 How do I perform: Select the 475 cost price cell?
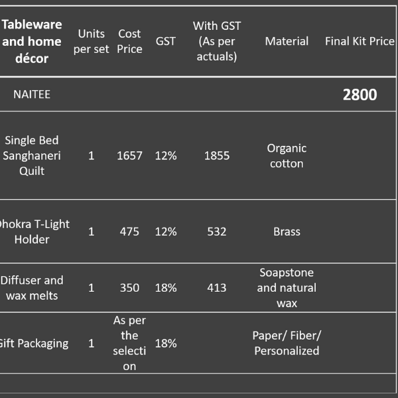(129, 232)
